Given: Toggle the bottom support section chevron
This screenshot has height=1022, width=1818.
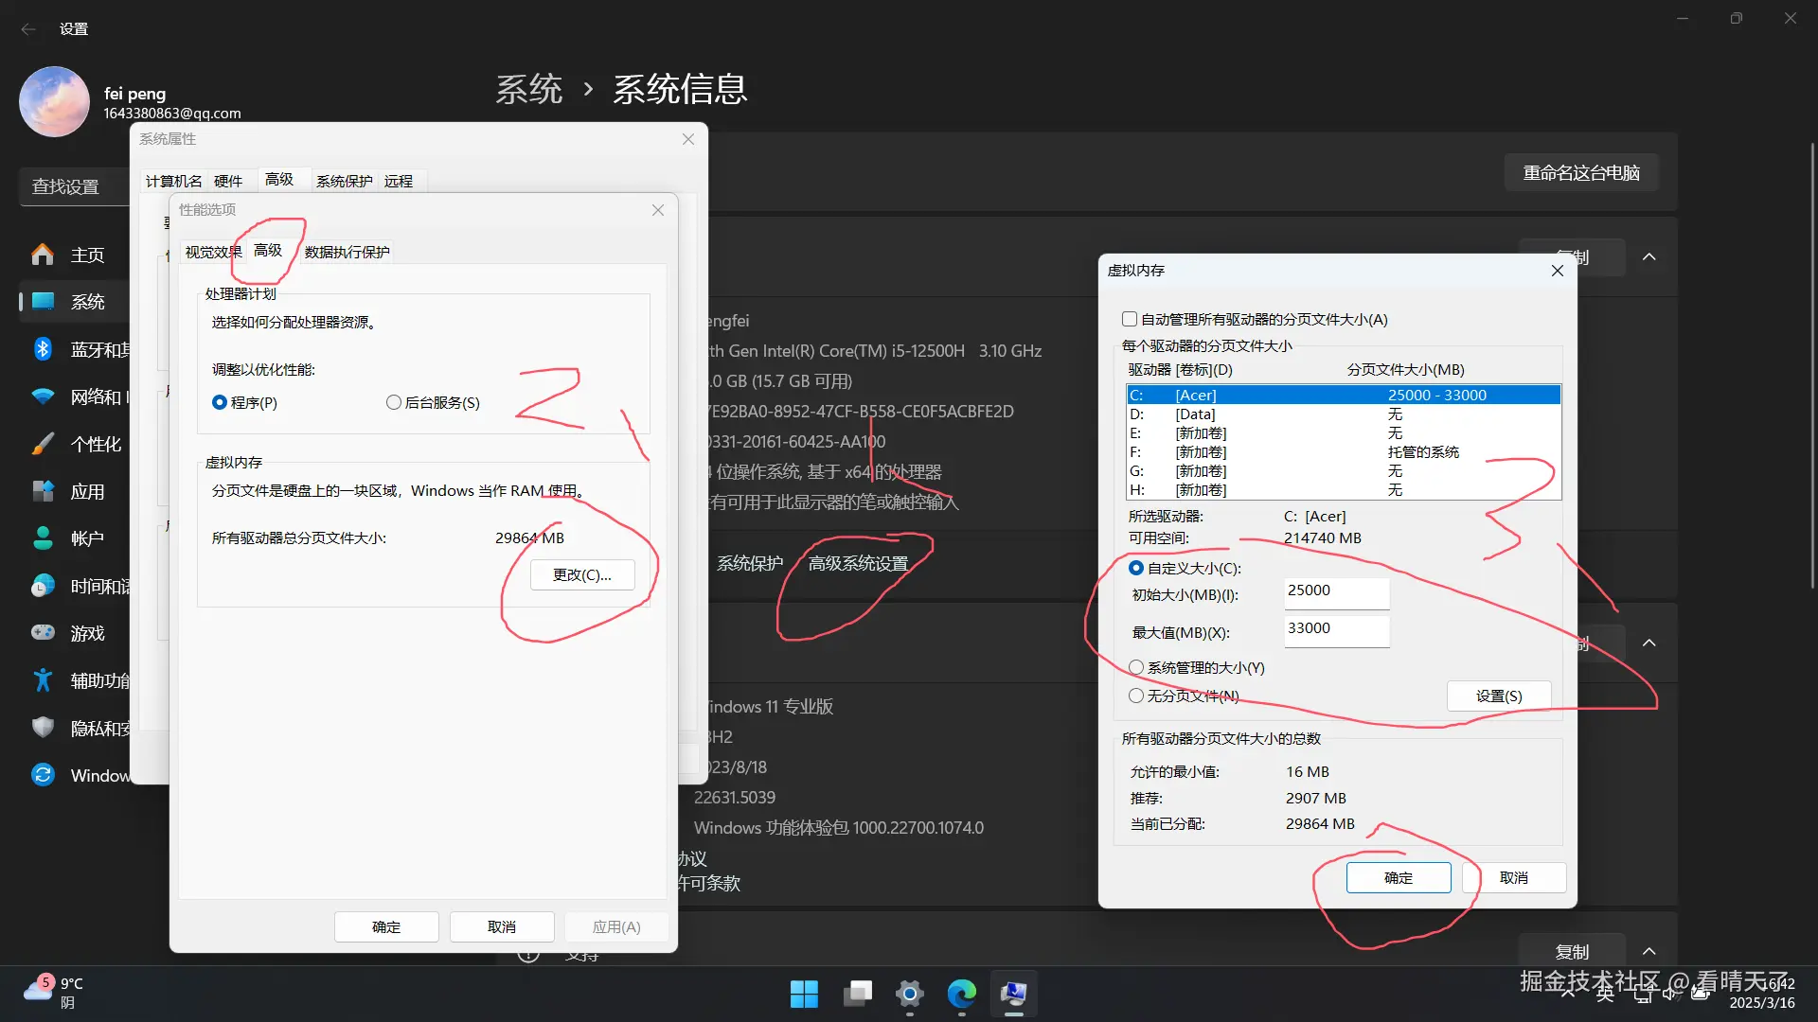Looking at the screenshot, I should pos(1649,952).
